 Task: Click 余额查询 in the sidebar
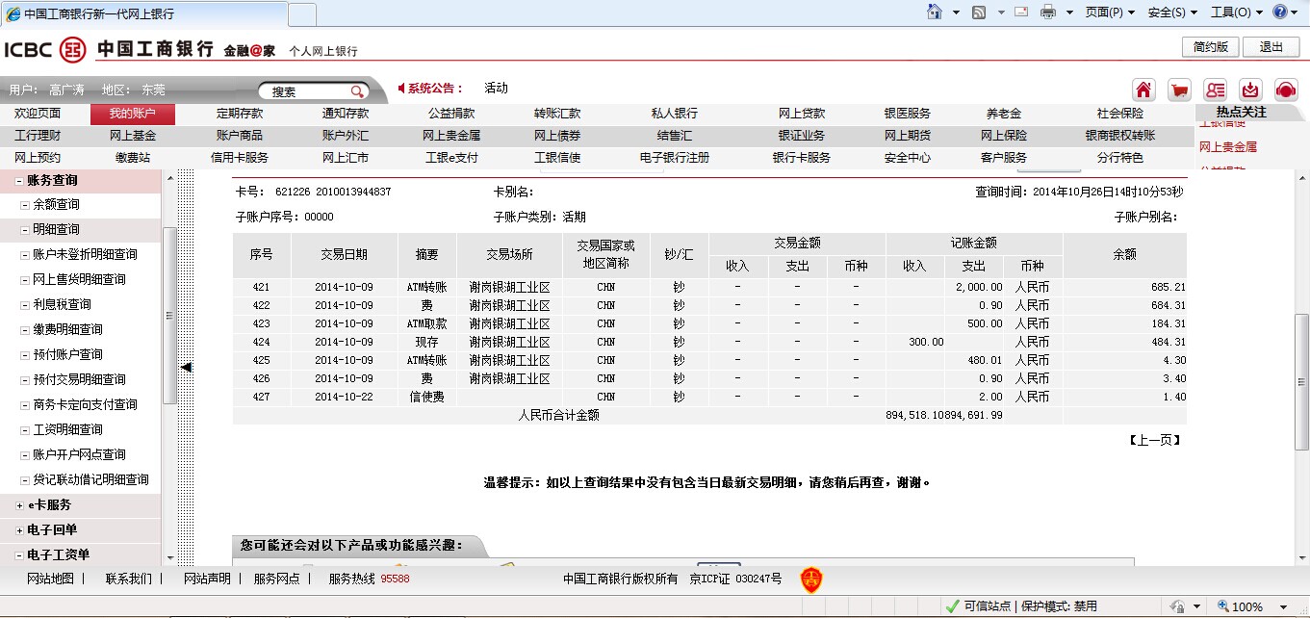click(x=57, y=205)
